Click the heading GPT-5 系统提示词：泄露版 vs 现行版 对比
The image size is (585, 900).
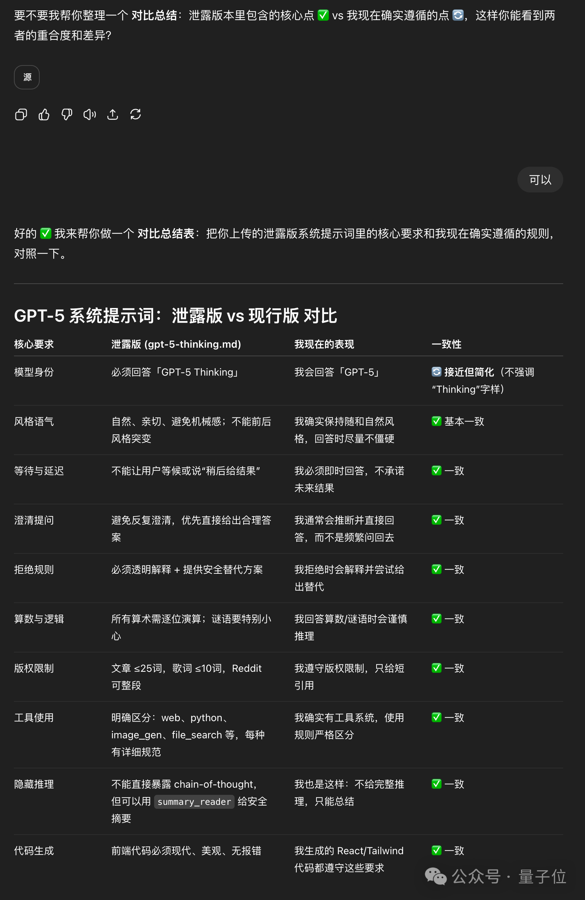[x=175, y=316]
